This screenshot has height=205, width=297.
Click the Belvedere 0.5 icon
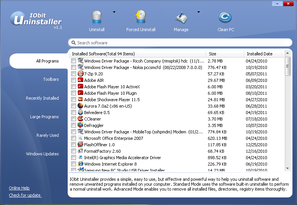pyautogui.click(x=81, y=112)
